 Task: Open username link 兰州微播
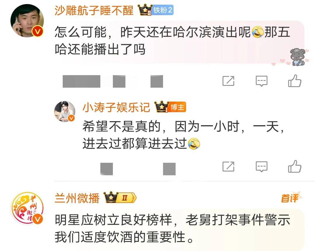[x=77, y=198]
